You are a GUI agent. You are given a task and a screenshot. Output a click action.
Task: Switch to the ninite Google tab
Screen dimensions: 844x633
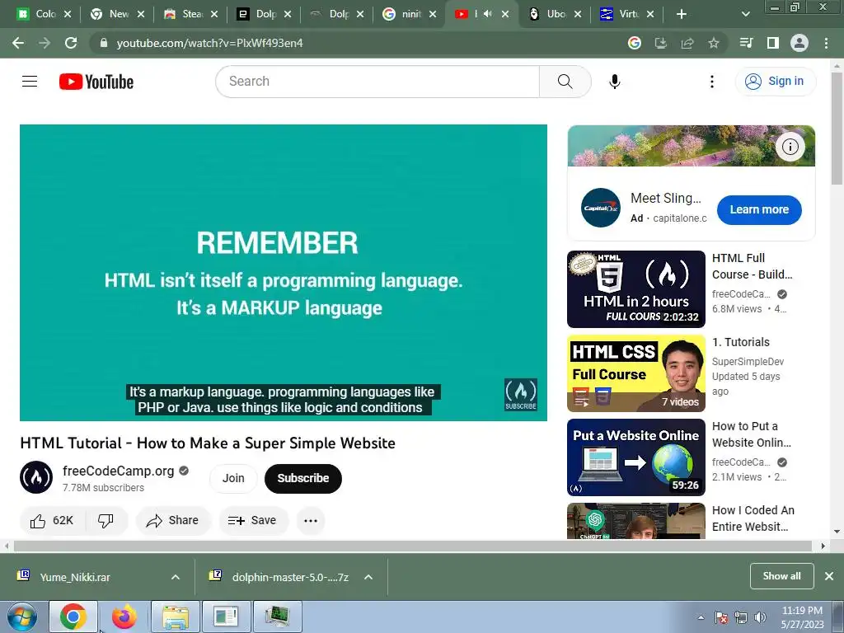(409, 15)
